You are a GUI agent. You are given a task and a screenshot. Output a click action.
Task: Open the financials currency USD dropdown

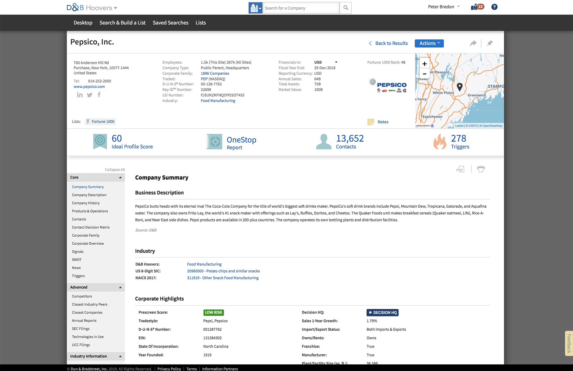(x=325, y=62)
